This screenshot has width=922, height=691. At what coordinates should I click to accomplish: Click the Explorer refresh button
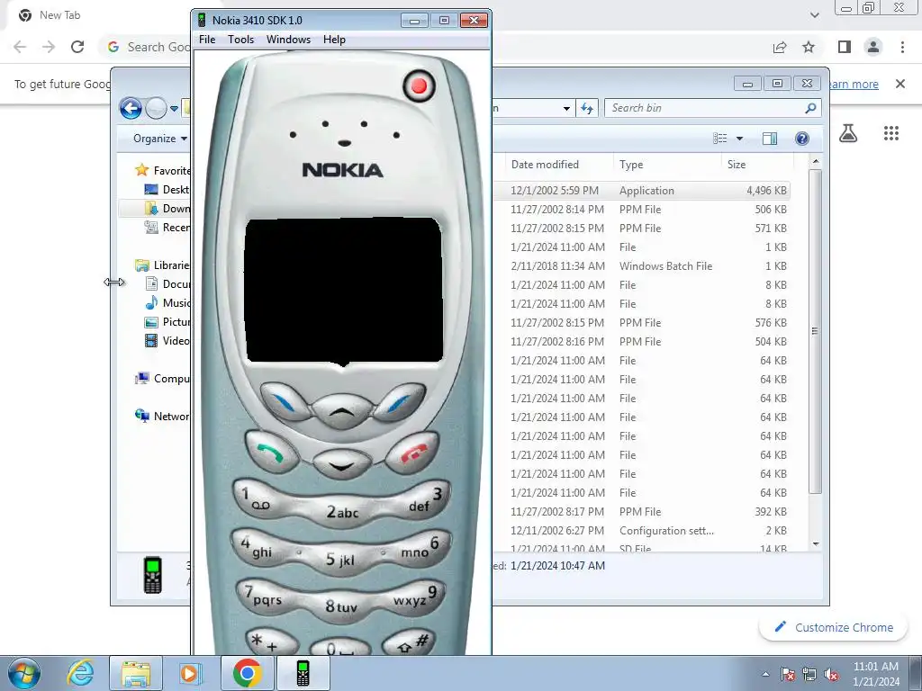(587, 108)
